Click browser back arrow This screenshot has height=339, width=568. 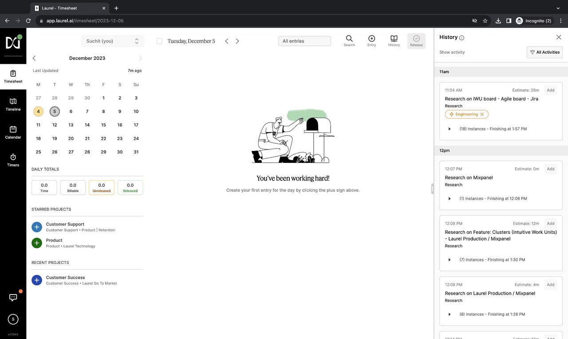pyautogui.click(x=7, y=20)
